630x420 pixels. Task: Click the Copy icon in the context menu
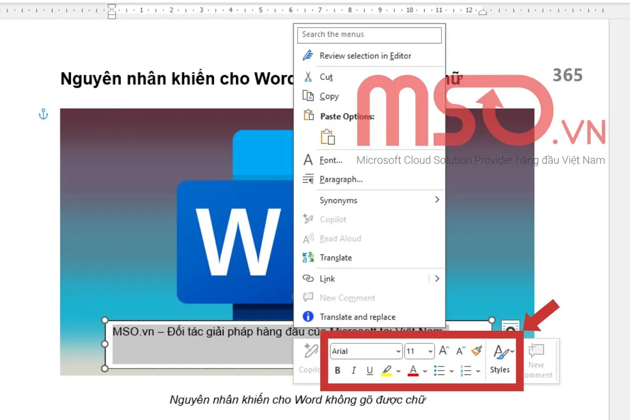coord(309,96)
